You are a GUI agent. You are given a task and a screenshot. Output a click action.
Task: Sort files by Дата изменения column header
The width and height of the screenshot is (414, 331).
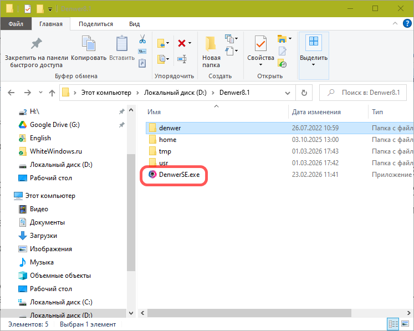316,111
